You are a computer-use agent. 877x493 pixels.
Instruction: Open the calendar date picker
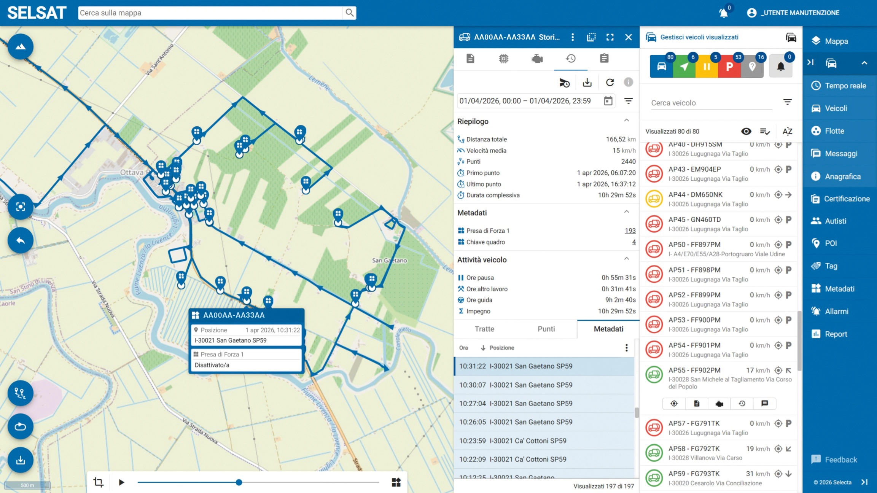tap(608, 101)
